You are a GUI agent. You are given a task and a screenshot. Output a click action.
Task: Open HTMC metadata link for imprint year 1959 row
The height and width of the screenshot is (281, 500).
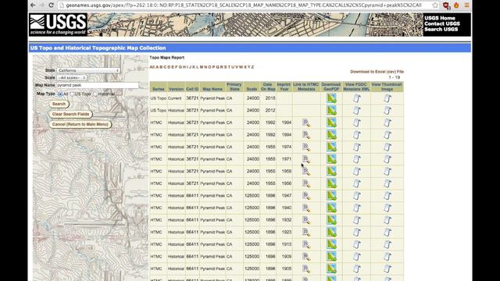[x=306, y=172]
